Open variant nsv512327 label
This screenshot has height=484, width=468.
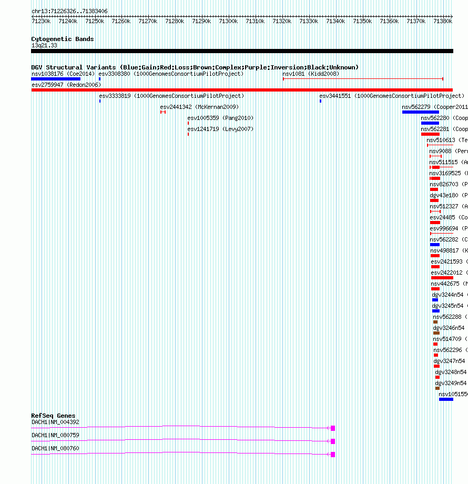point(449,207)
